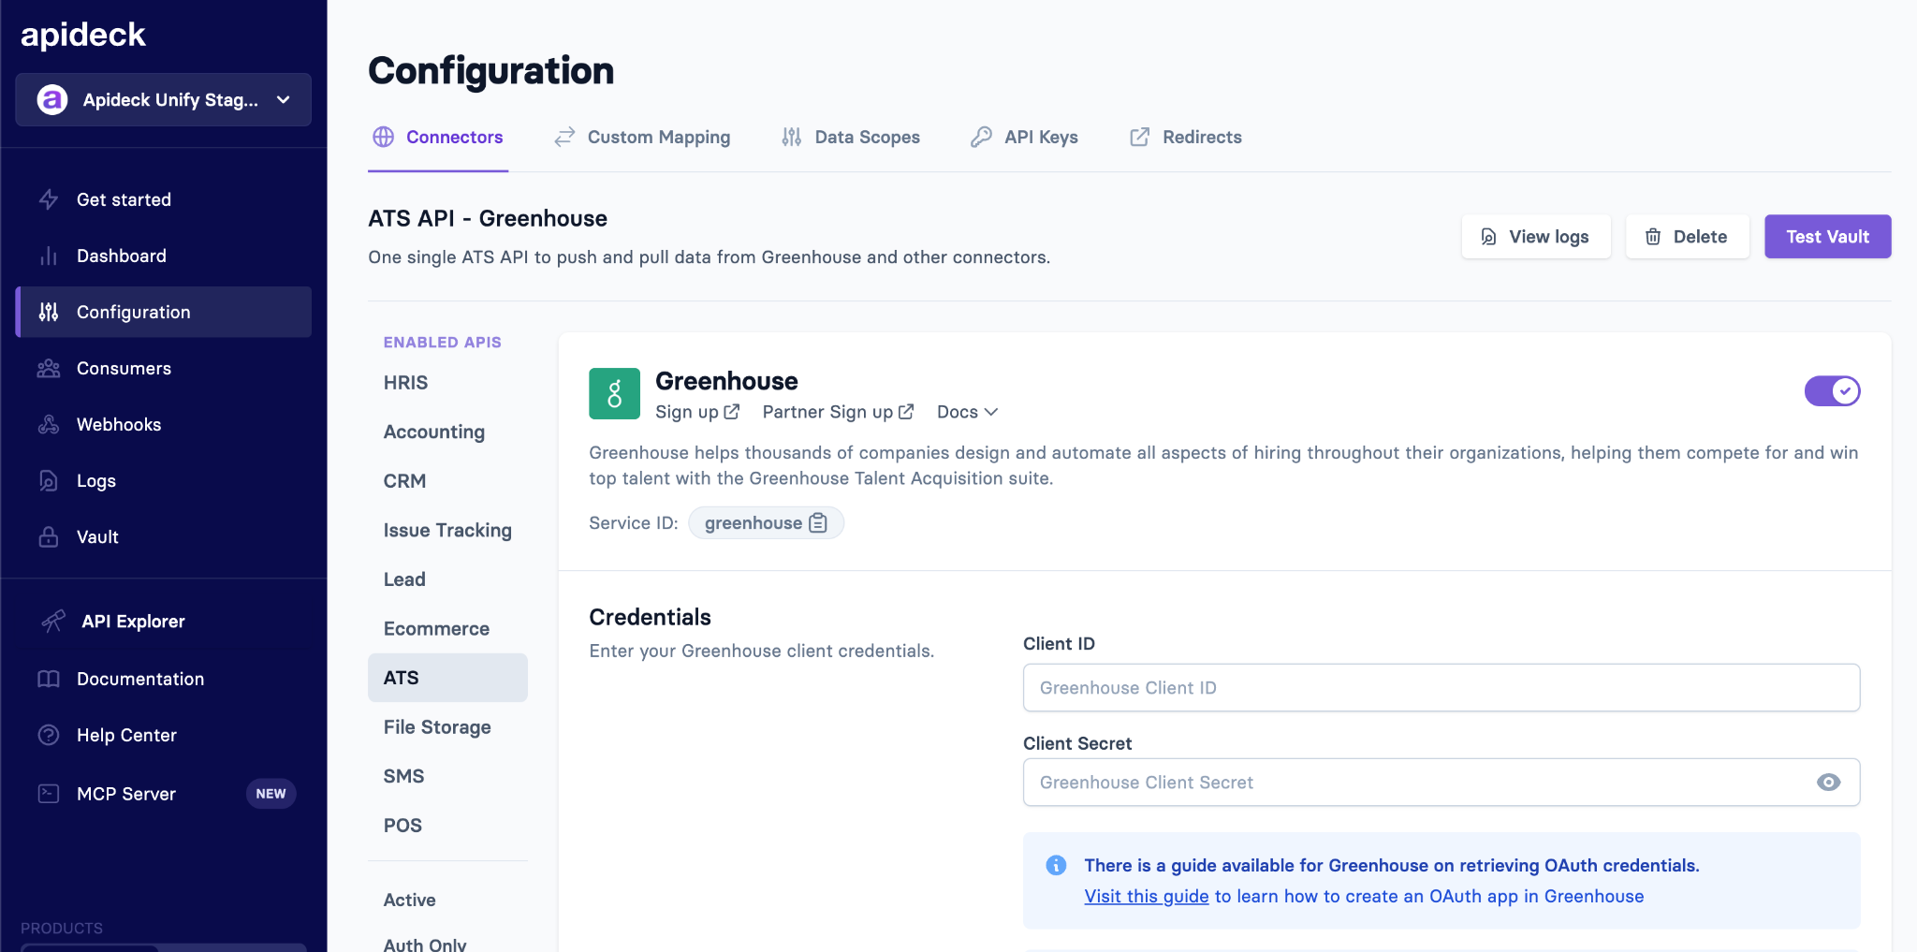Click the Consumers people icon
Viewport: 1917px width, 952px height.
tap(49, 368)
